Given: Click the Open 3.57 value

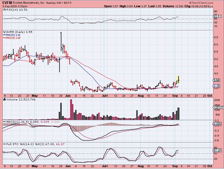Looking at the screenshot, I should click(111, 6).
